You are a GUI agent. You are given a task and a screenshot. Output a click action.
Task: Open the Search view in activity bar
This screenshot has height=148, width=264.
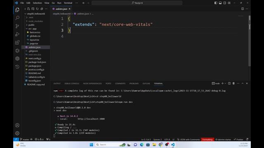point(17,18)
